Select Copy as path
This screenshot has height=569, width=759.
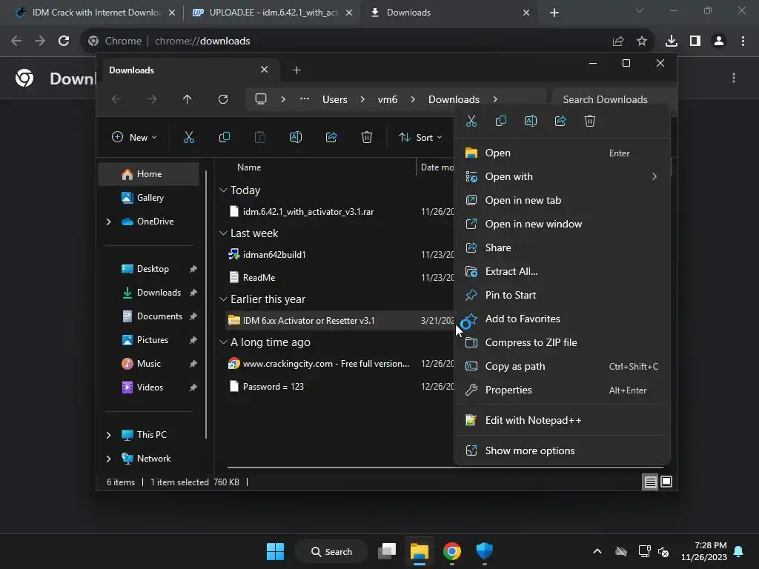[x=562, y=366]
